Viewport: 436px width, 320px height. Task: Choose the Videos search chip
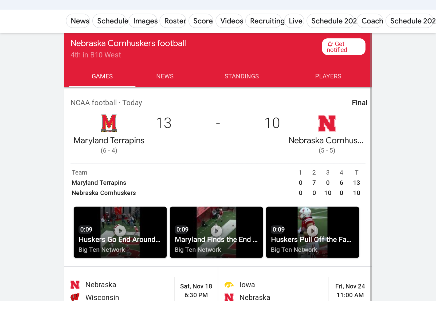[232, 21]
